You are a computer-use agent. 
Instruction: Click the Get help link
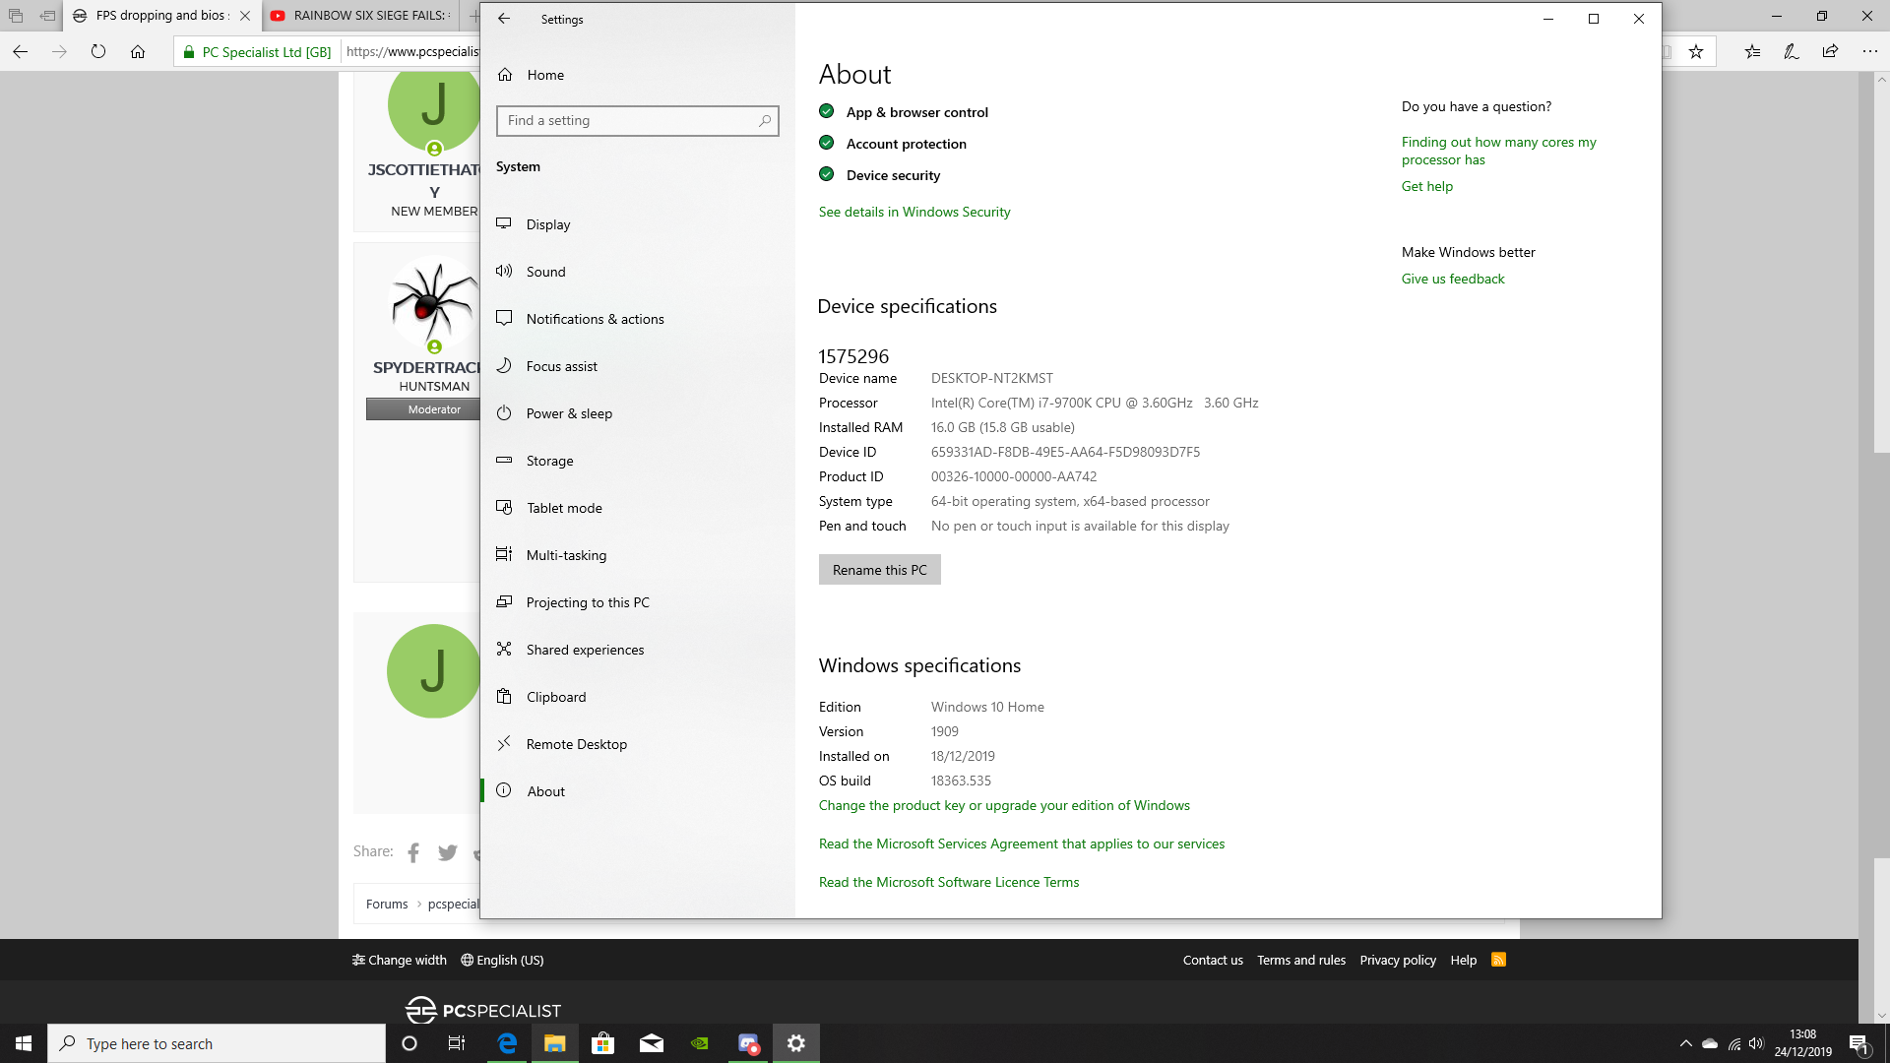pos(1427,186)
